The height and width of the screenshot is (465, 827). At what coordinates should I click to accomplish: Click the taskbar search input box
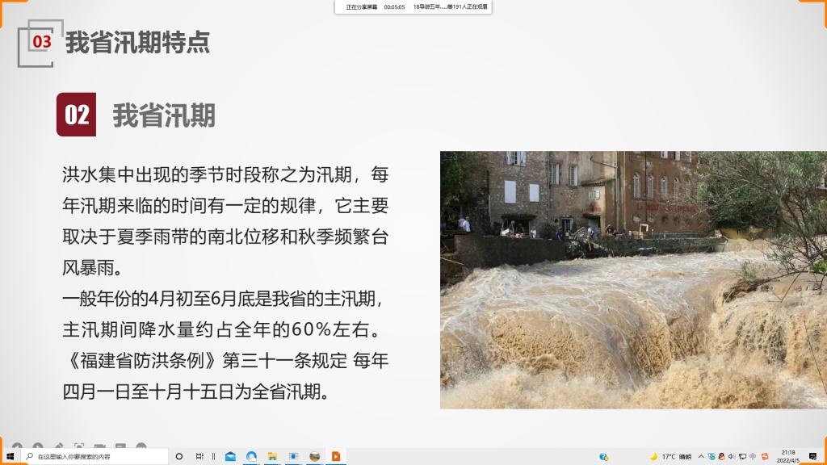(x=95, y=456)
